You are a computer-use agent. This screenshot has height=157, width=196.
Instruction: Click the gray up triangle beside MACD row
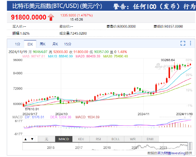tap(185, 117)
